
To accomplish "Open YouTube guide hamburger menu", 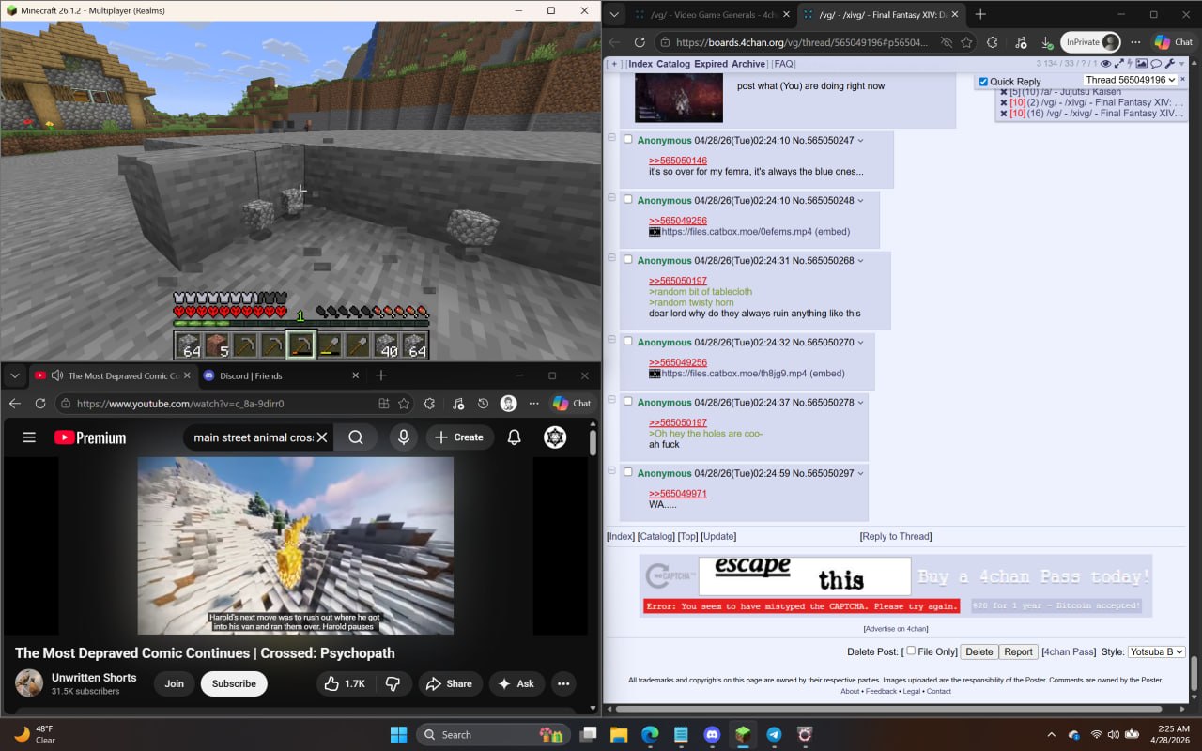I will coord(29,437).
